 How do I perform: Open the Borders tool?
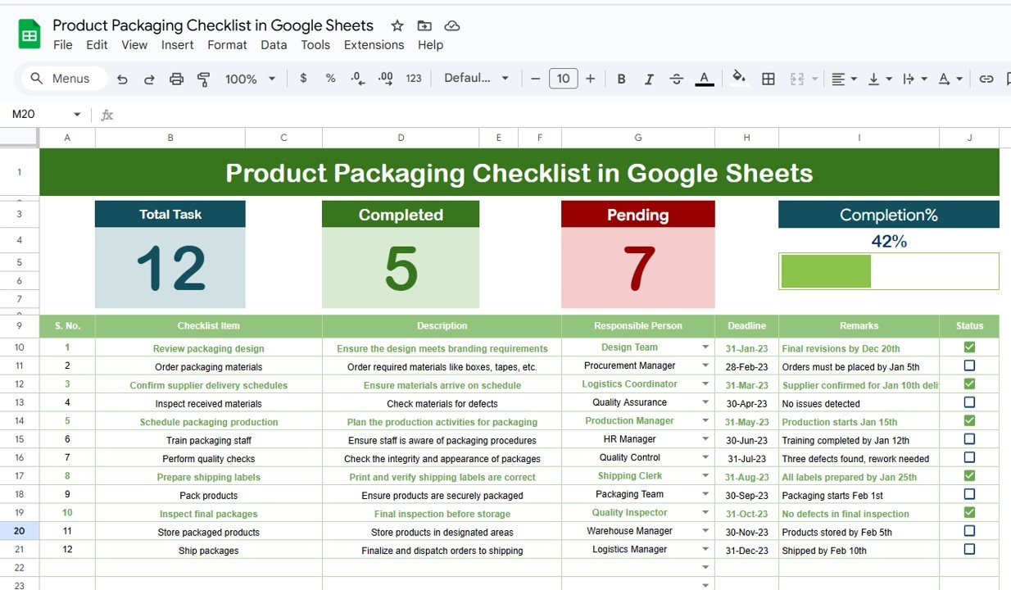pos(768,79)
